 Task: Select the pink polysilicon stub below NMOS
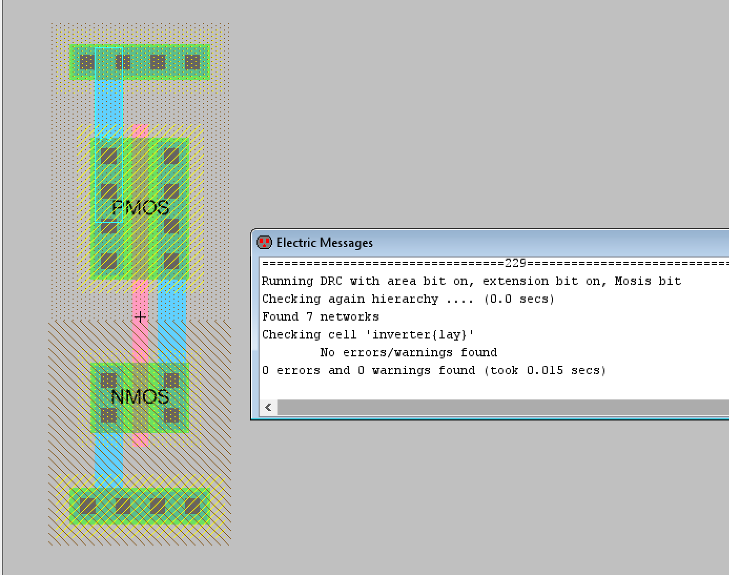pos(140,439)
